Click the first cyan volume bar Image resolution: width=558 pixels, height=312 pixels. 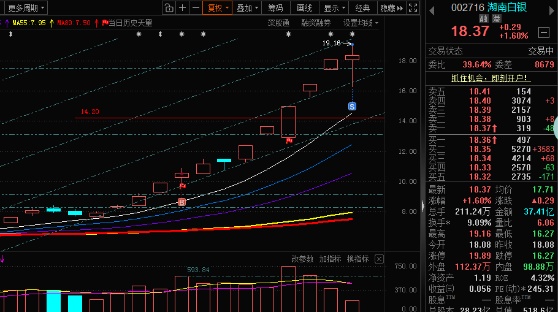[53, 302]
